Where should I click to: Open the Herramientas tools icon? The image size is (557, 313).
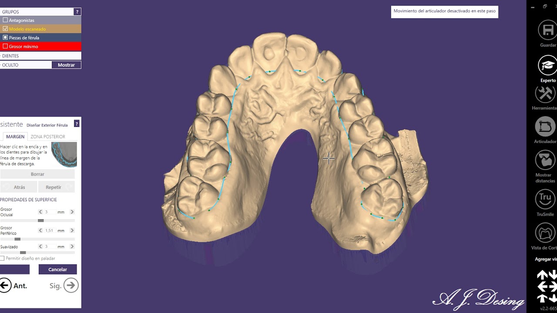[546, 93]
